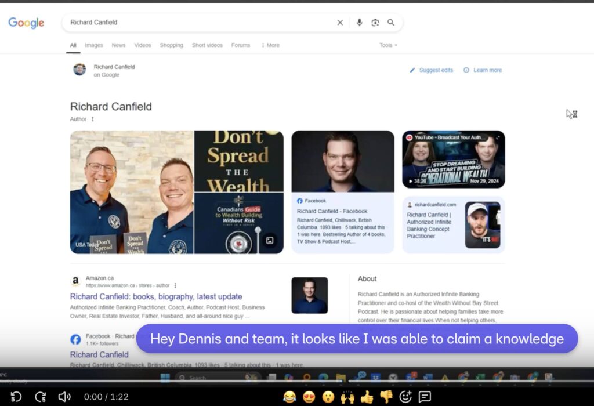The height and width of the screenshot is (406, 594).
Task: React with the raised hands emoji
Action: pos(347,397)
